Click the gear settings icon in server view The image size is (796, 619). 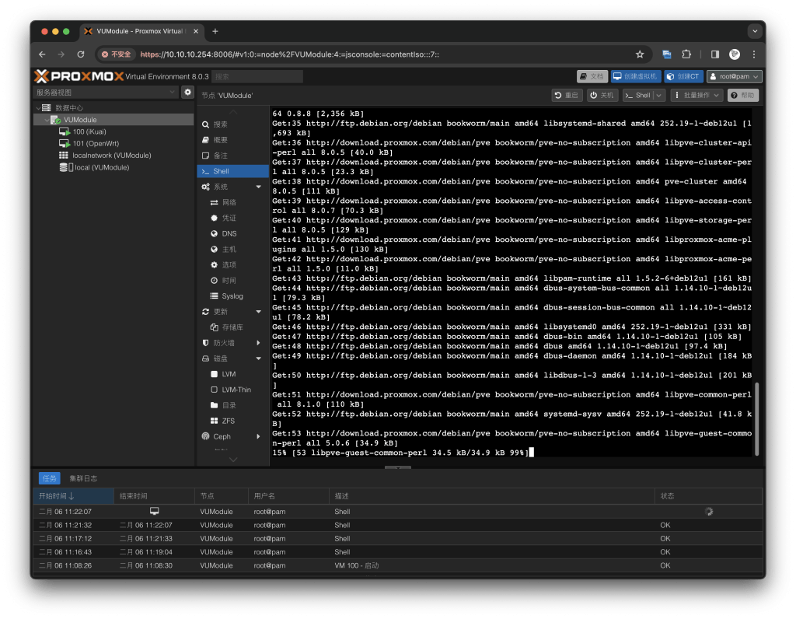(187, 93)
